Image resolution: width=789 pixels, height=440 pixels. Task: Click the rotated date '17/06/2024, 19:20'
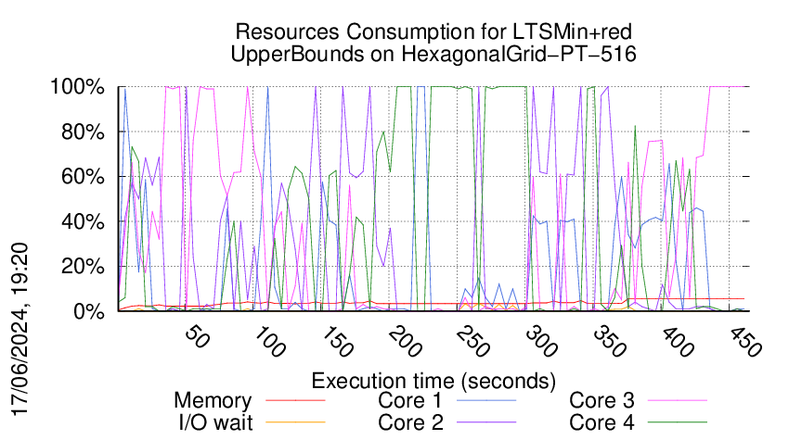(x=20, y=330)
